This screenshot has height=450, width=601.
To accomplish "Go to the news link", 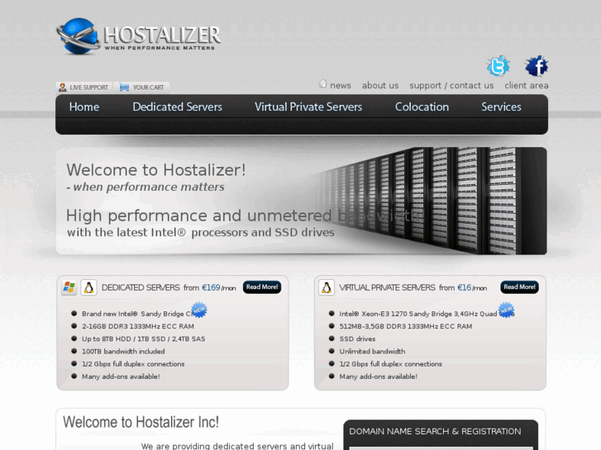I will pos(341,85).
